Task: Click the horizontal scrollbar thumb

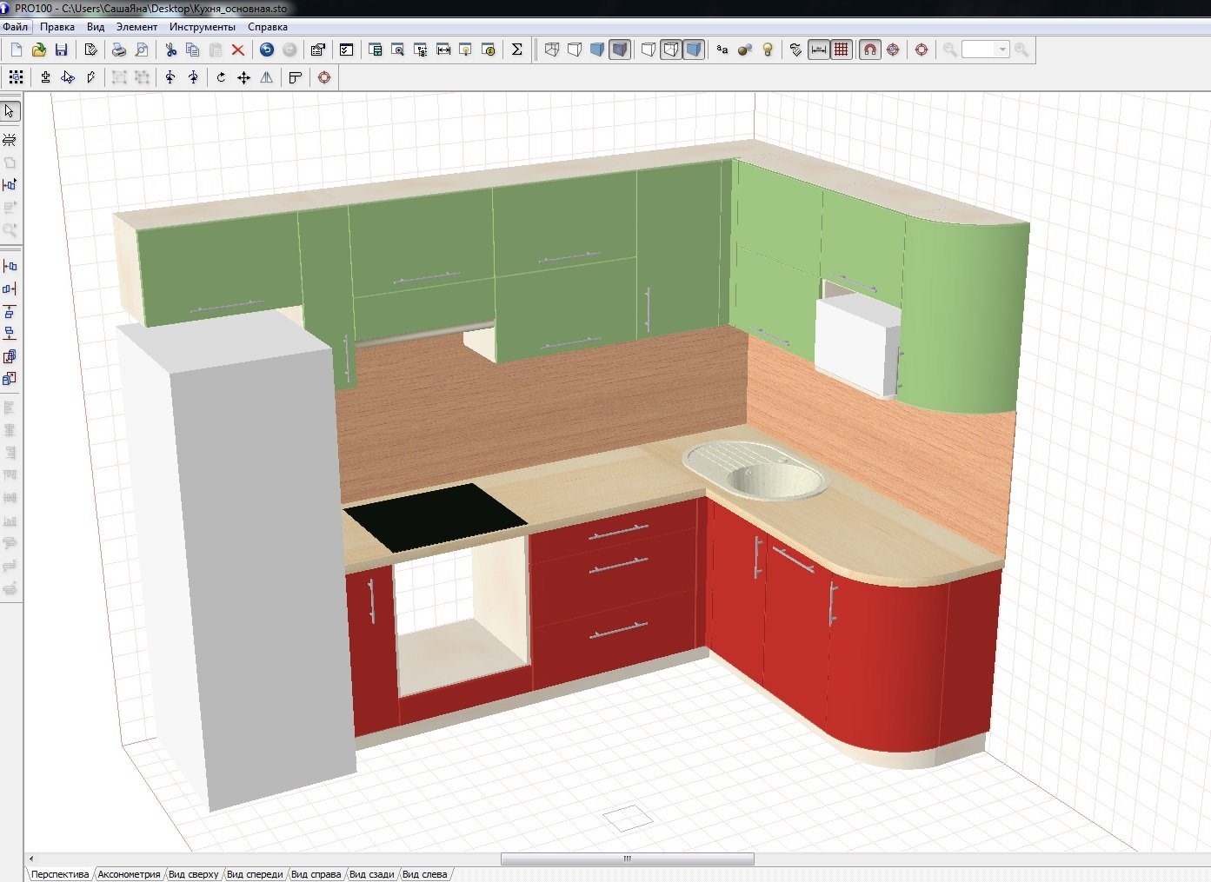Action: click(627, 859)
